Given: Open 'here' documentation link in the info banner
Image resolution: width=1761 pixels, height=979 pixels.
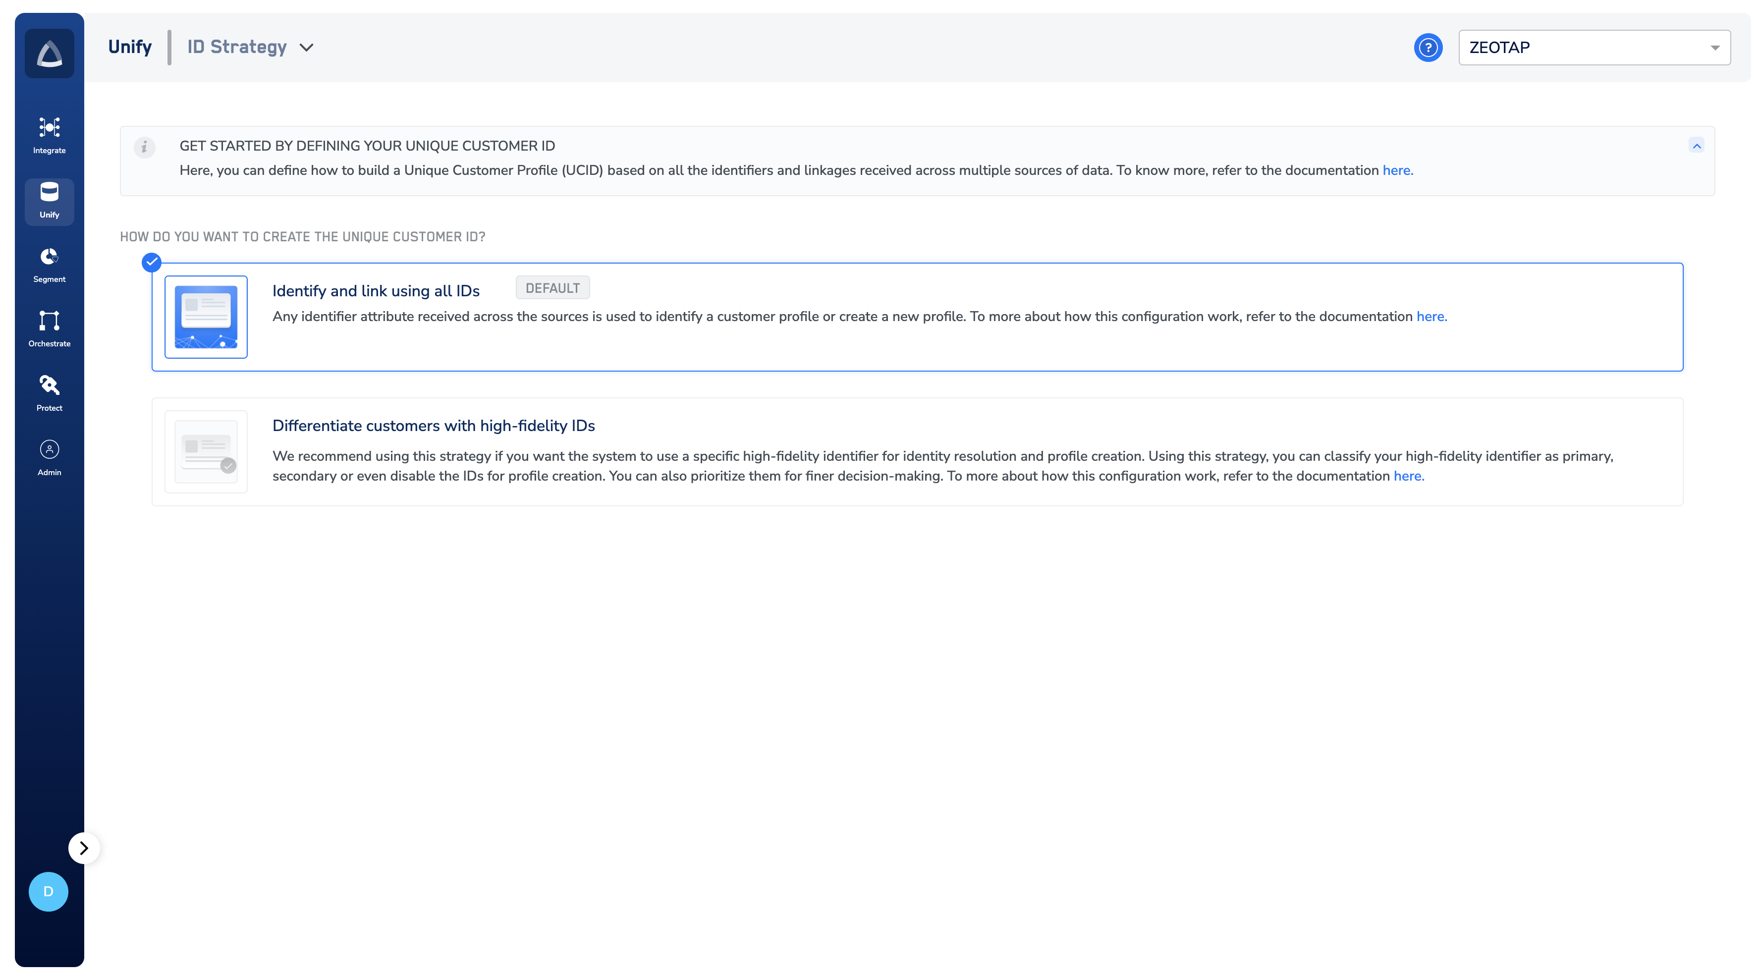Looking at the screenshot, I should coord(1397,170).
